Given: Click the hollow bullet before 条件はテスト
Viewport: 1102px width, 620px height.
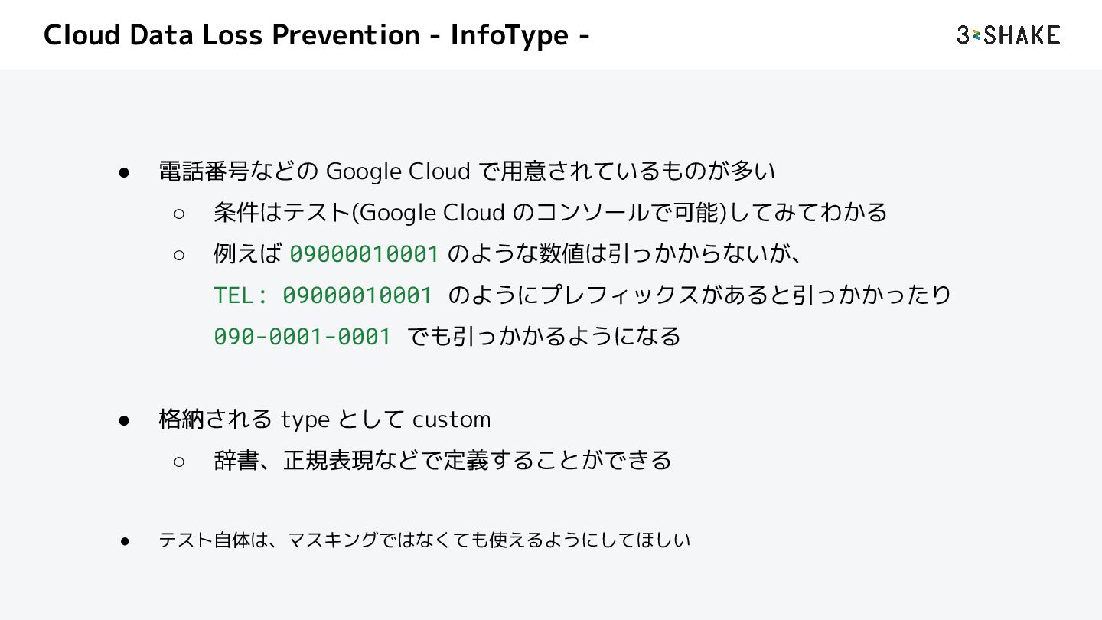Looking at the screenshot, I should point(179,213).
